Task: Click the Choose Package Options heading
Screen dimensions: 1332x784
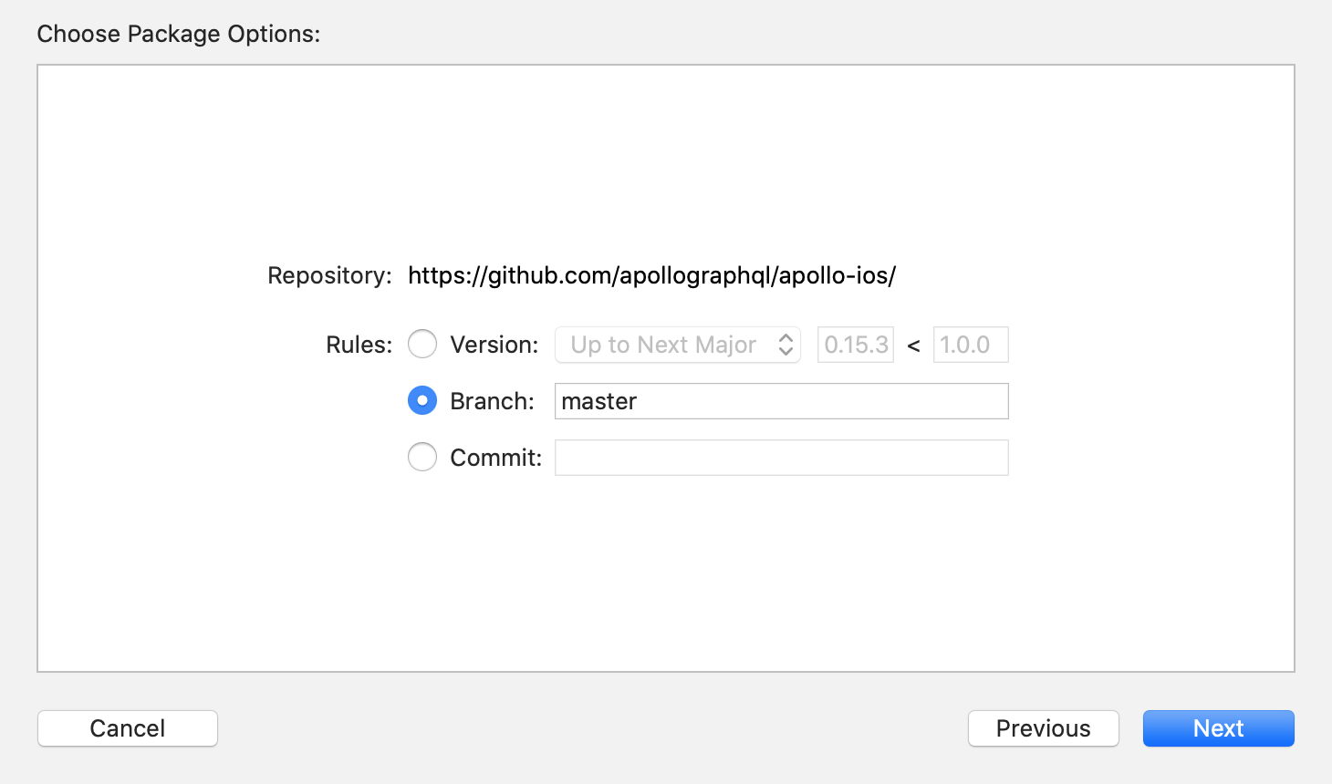Action: pos(179,34)
